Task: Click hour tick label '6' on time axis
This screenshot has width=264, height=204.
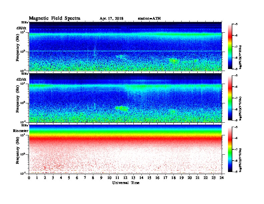Action: (77, 178)
